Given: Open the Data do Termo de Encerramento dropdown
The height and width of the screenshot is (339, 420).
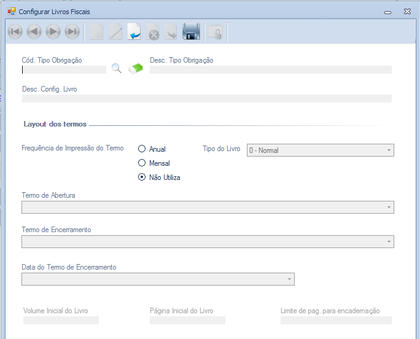Looking at the screenshot, I should 158,279.
